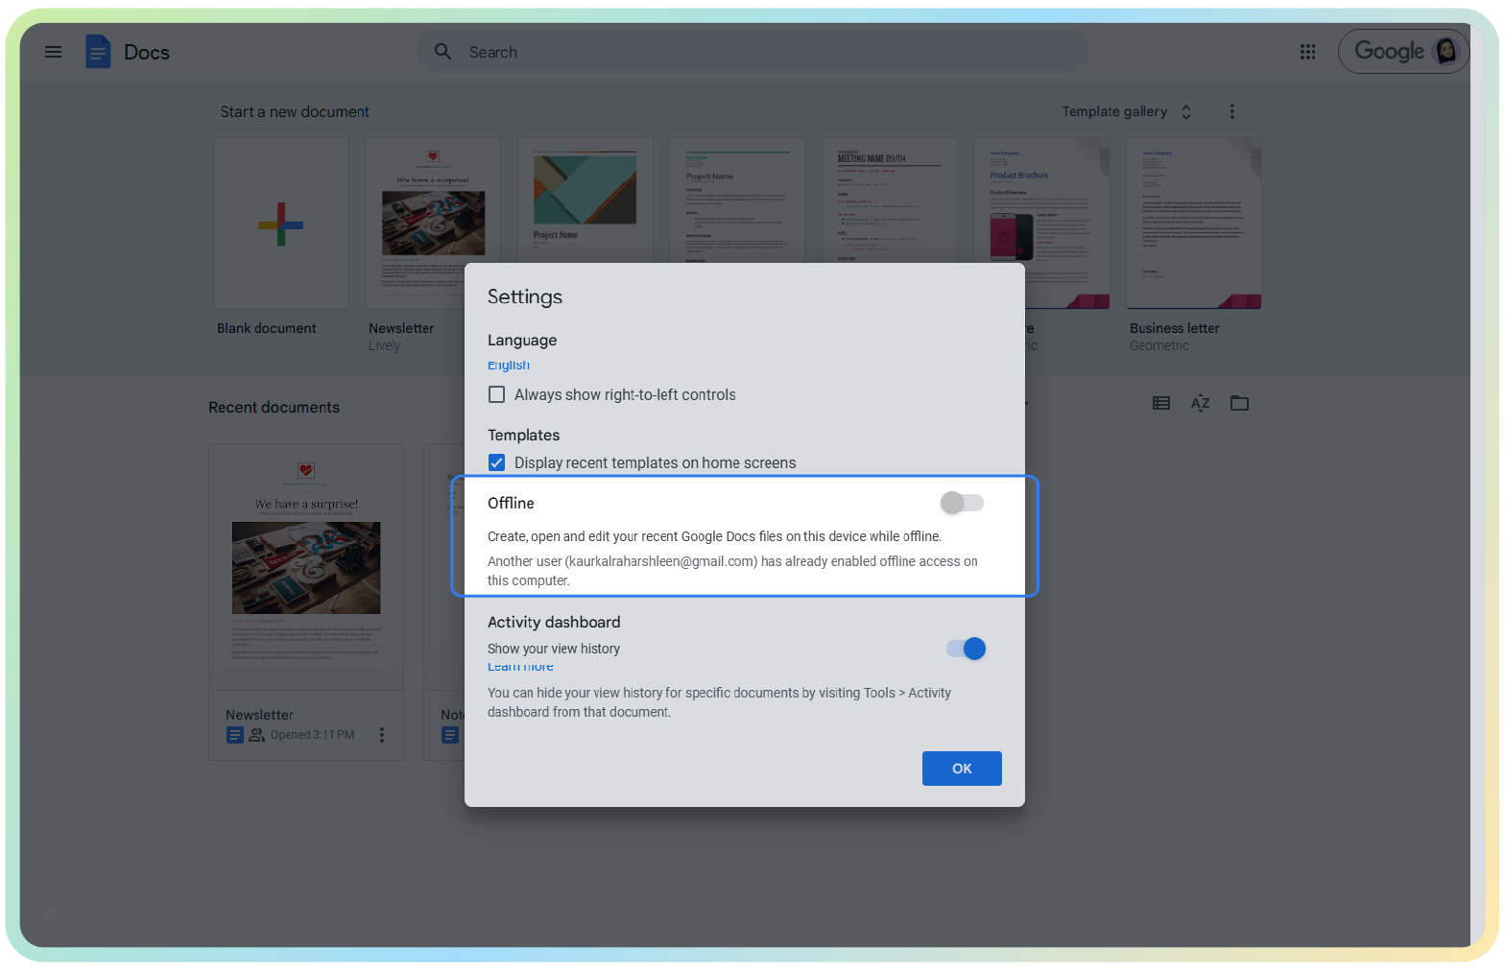The height and width of the screenshot is (970, 1505).
Task: Open the Google apps grid
Action: point(1307,52)
